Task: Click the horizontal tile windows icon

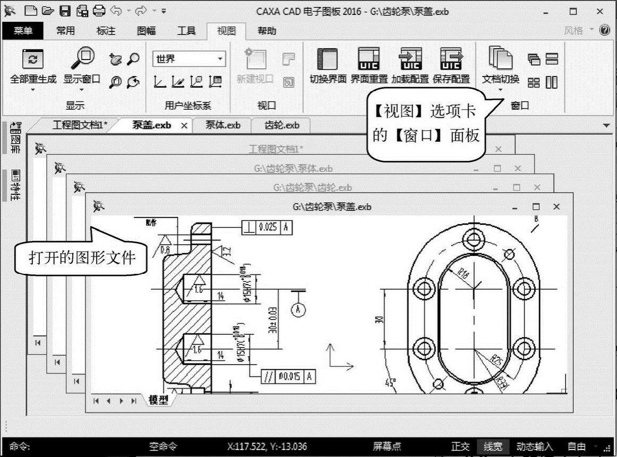Action: point(552,59)
